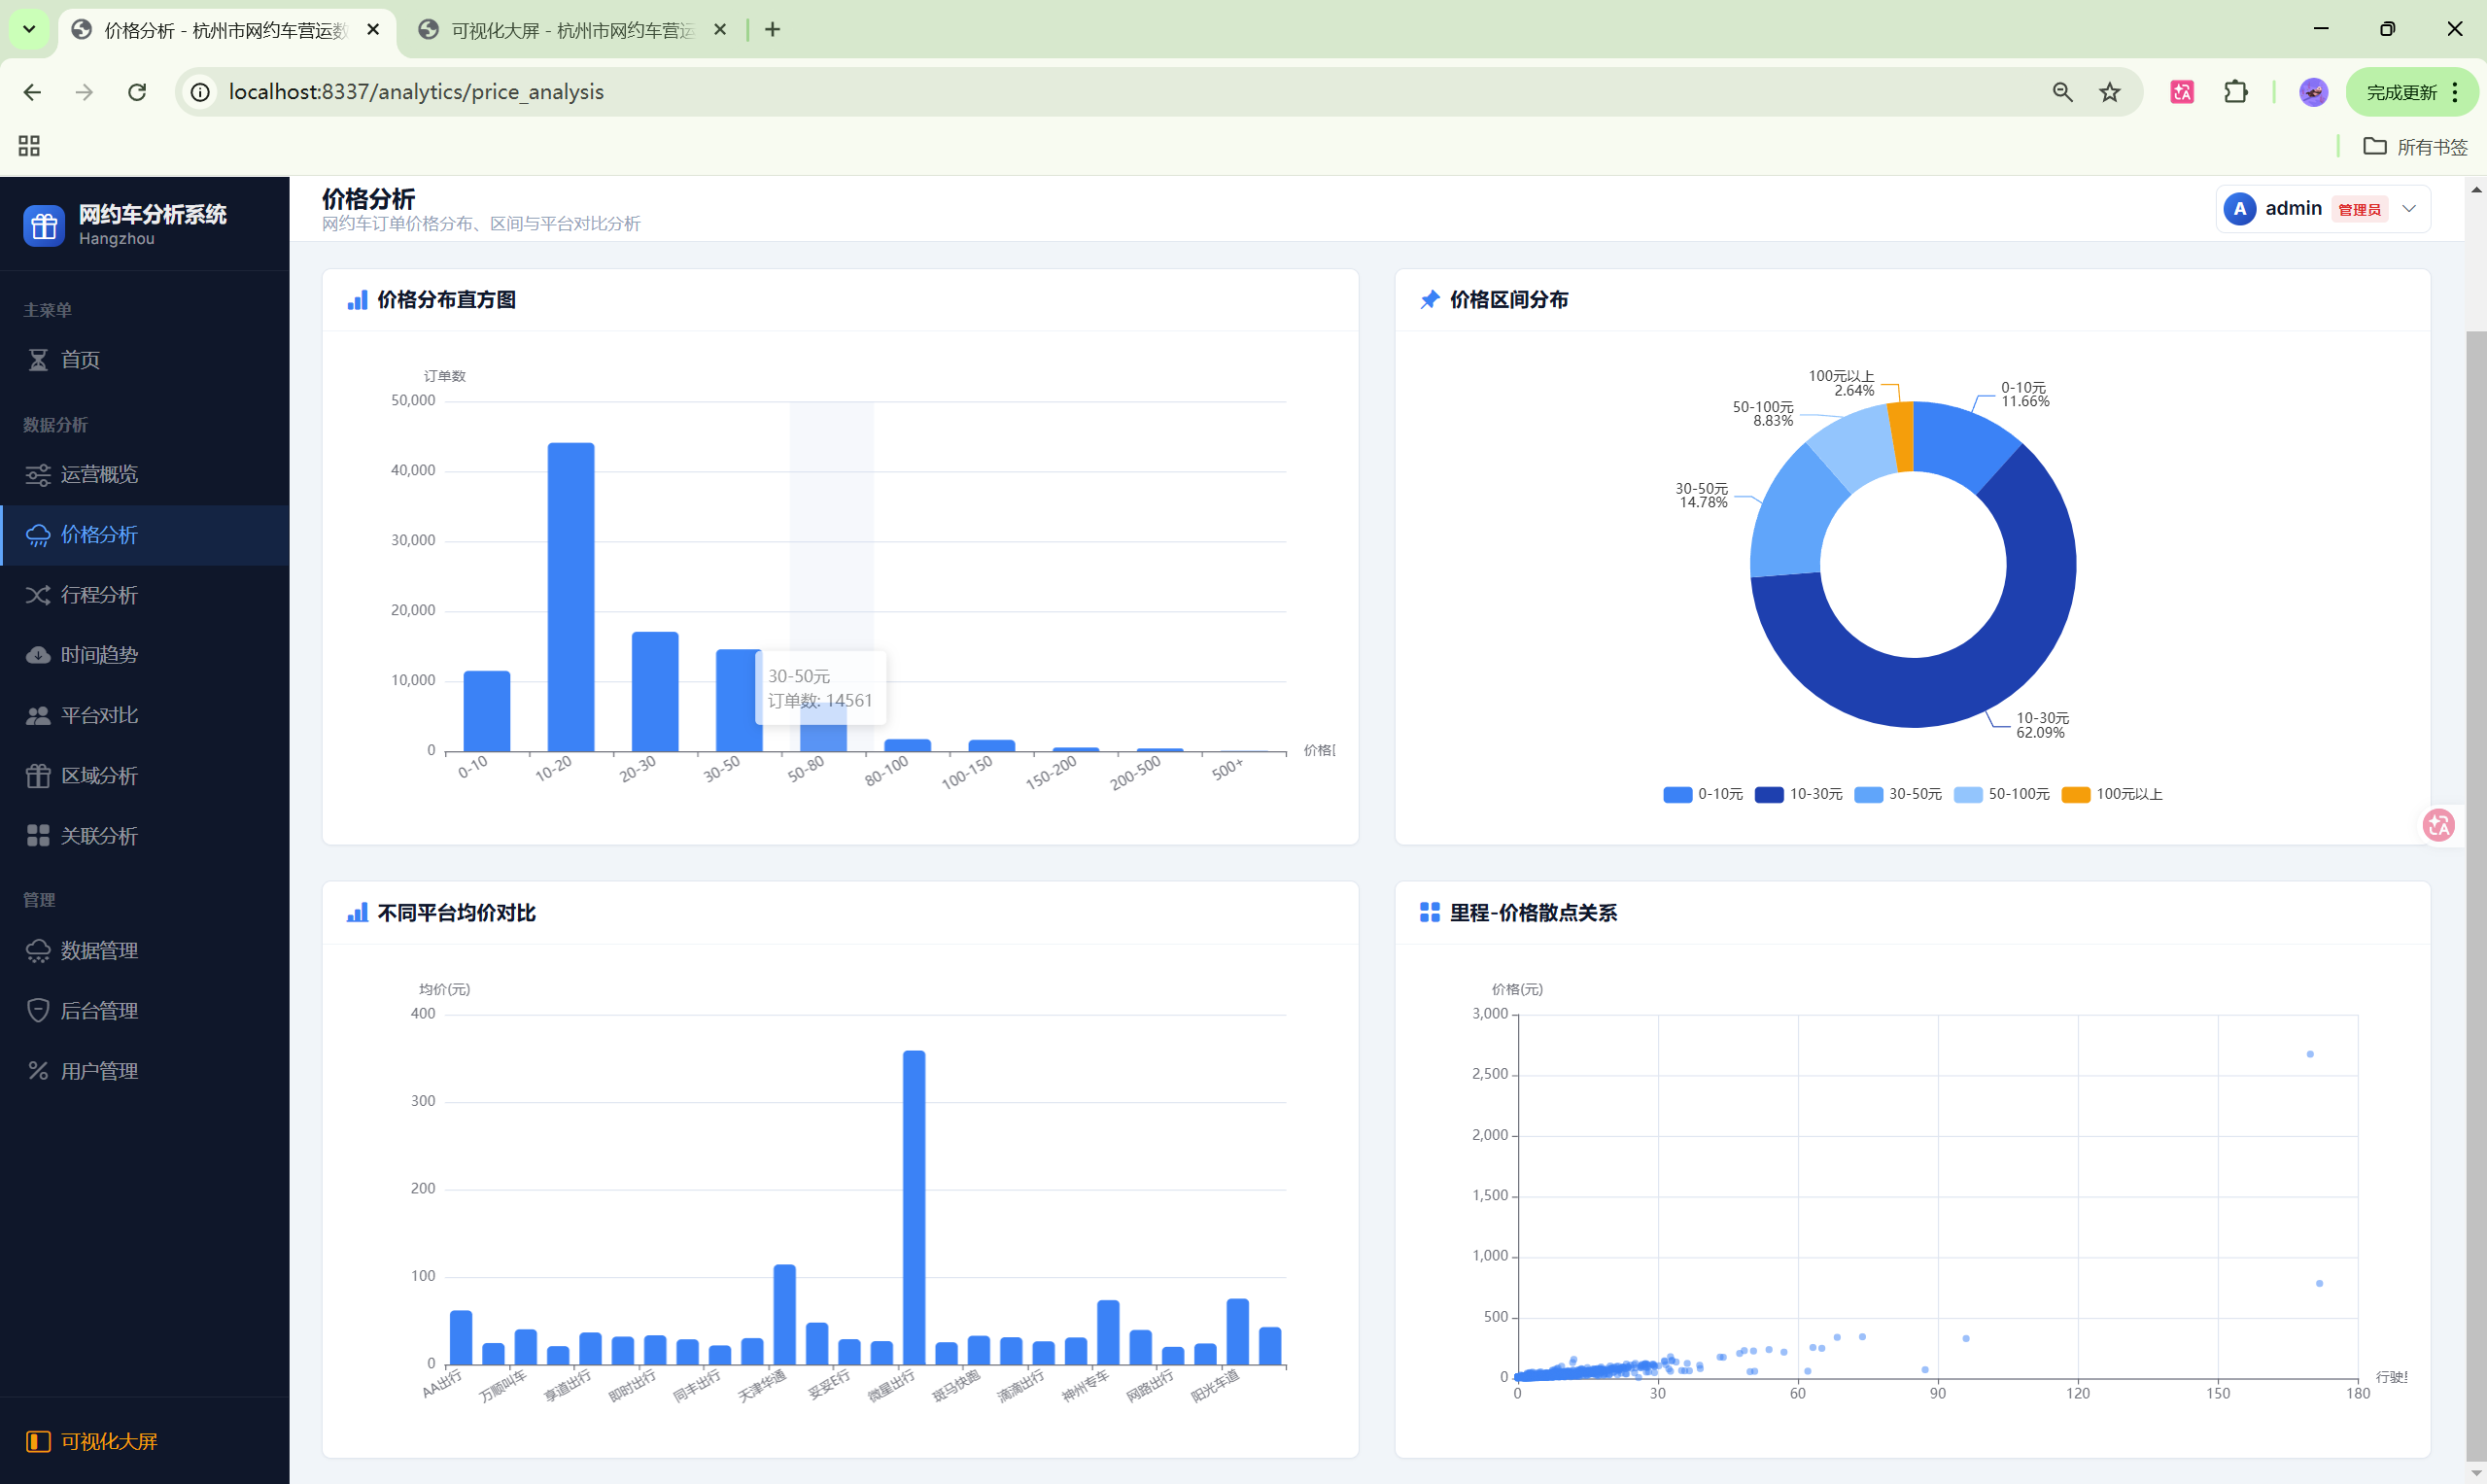Viewport: 2487px width, 1484px height.
Task: Toggle 10-30元 legend series off
Action: (x=1798, y=794)
